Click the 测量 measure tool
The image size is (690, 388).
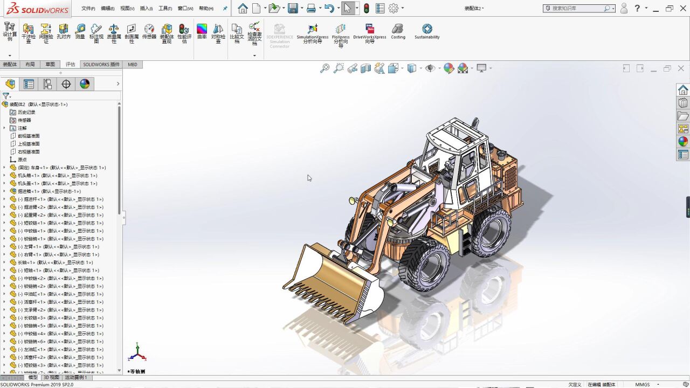pyautogui.click(x=80, y=32)
